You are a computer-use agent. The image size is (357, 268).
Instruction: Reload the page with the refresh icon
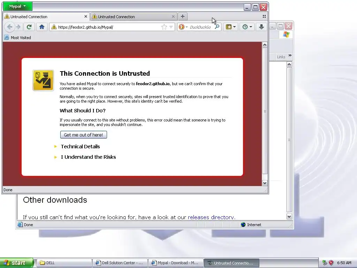click(x=29, y=27)
